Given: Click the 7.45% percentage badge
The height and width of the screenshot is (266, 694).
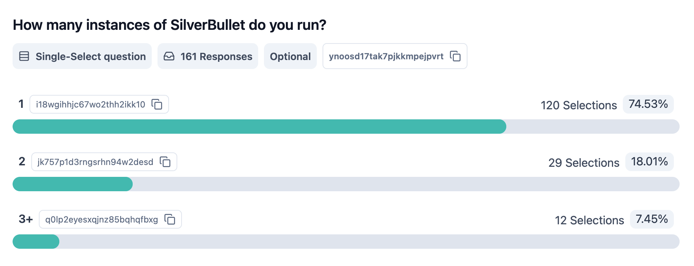Looking at the screenshot, I should point(652,219).
